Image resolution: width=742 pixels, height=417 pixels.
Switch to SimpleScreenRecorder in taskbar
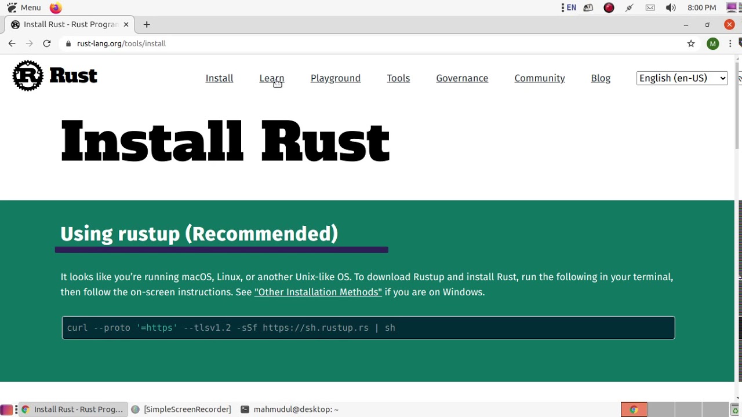click(x=181, y=409)
